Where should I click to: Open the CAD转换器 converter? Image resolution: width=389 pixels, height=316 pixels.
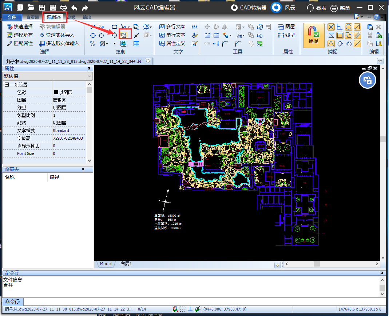[249, 8]
